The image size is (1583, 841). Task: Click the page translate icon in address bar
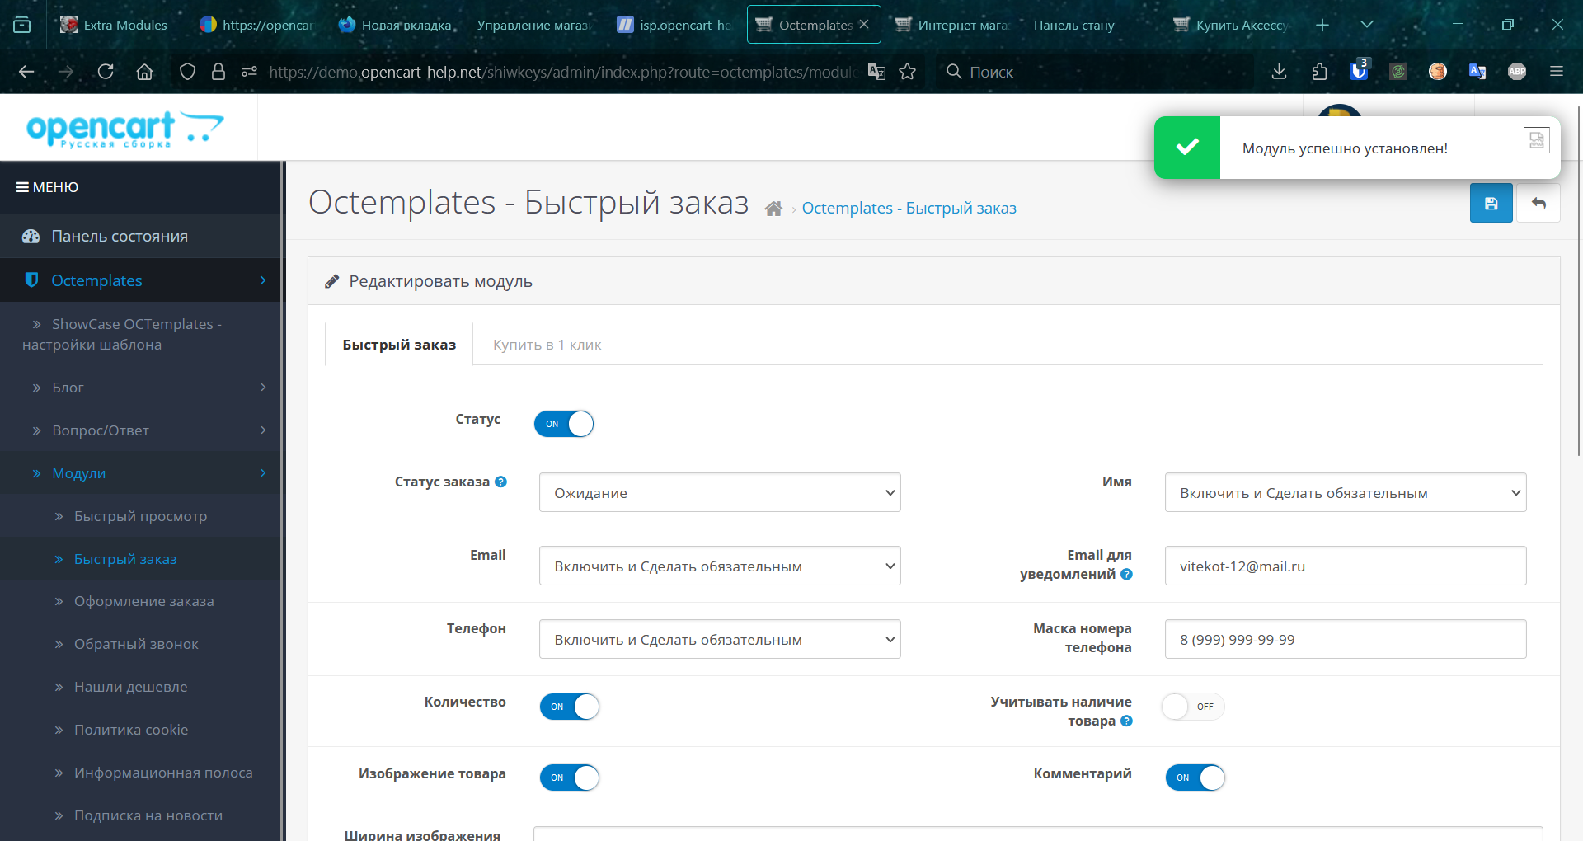tap(876, 72)
